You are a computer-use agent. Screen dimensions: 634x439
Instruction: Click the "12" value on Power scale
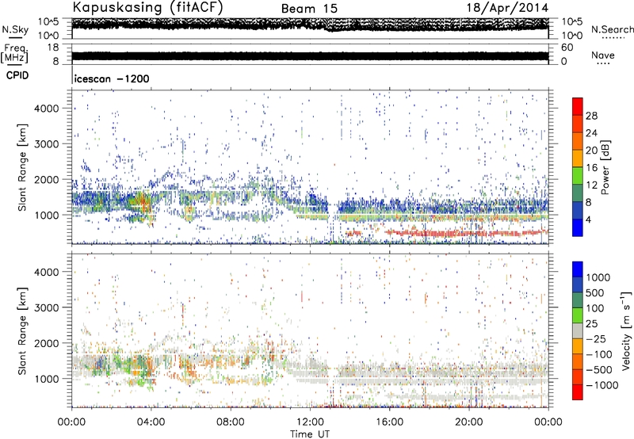pos(591,185)
